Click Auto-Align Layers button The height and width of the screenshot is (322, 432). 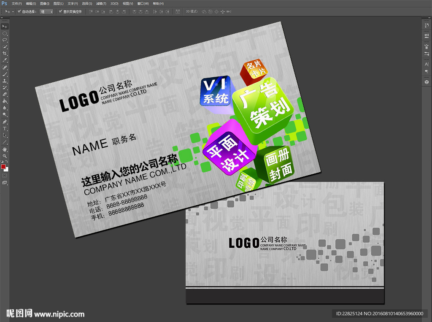coord(178,11)
